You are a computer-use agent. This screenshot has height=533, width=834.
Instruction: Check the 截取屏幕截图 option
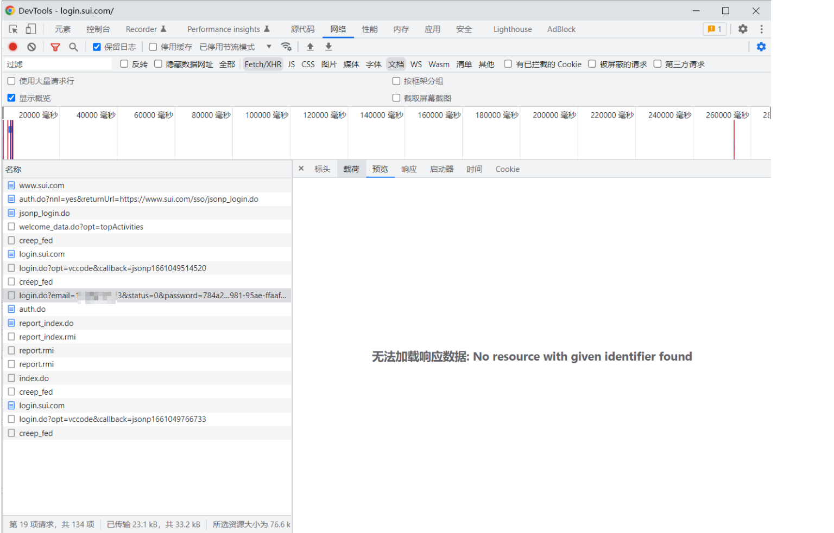tap(396, 98)
